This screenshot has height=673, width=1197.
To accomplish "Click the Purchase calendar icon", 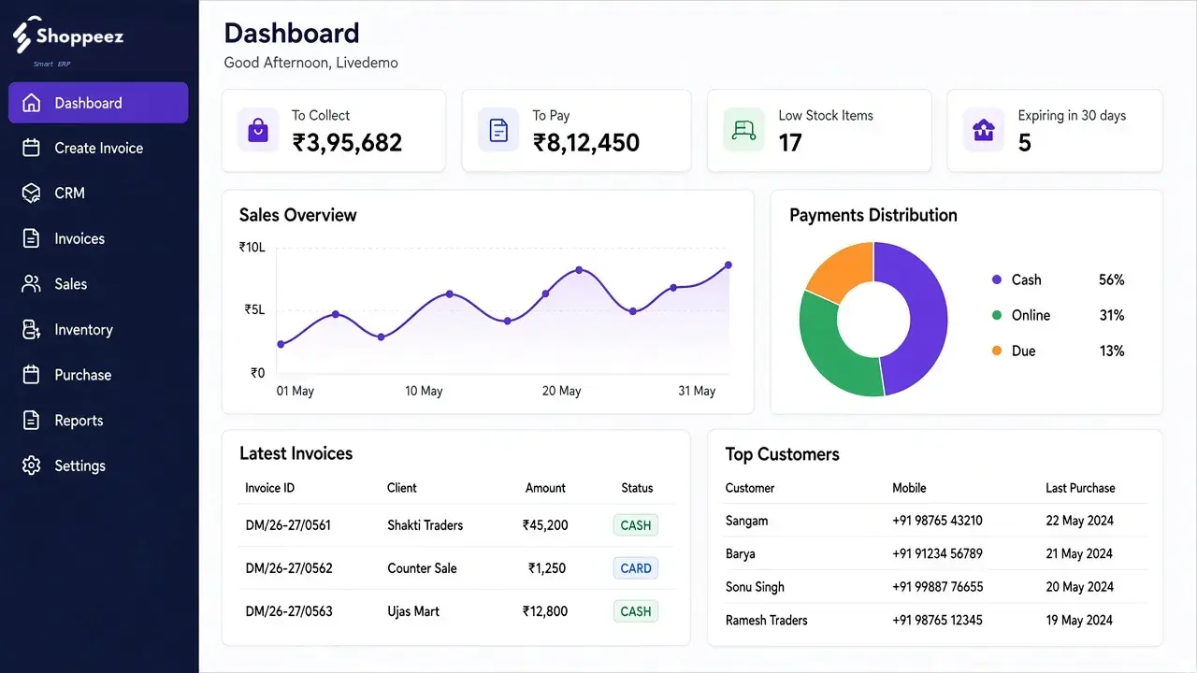I will (x=32, y=375).
